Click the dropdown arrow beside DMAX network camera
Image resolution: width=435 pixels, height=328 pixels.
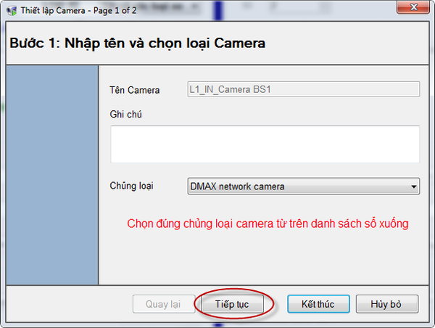pyautogui.click(x=414, y=186)
